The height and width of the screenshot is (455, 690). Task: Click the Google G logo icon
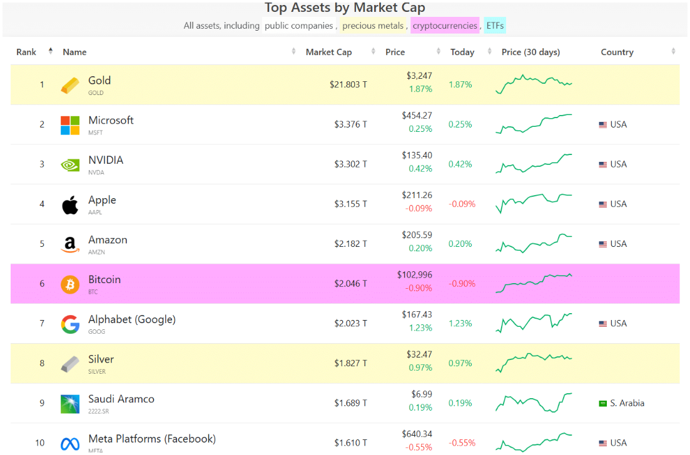tap(70, 324)
